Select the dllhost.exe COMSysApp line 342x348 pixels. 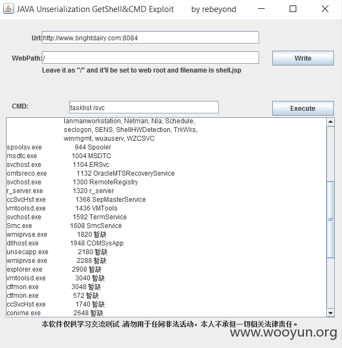coord(65,243)
